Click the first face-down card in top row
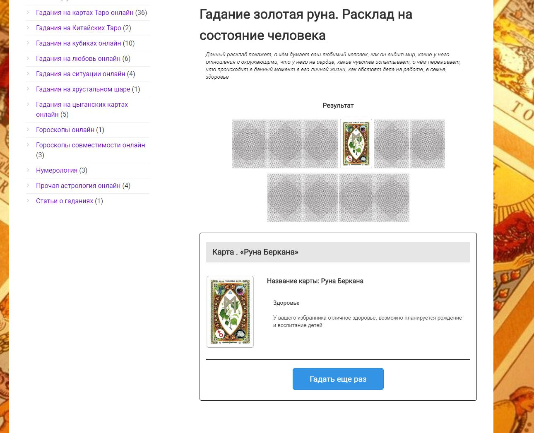Image resolution: width=534 pixels, height=433 pixels. tap(250, 144)
